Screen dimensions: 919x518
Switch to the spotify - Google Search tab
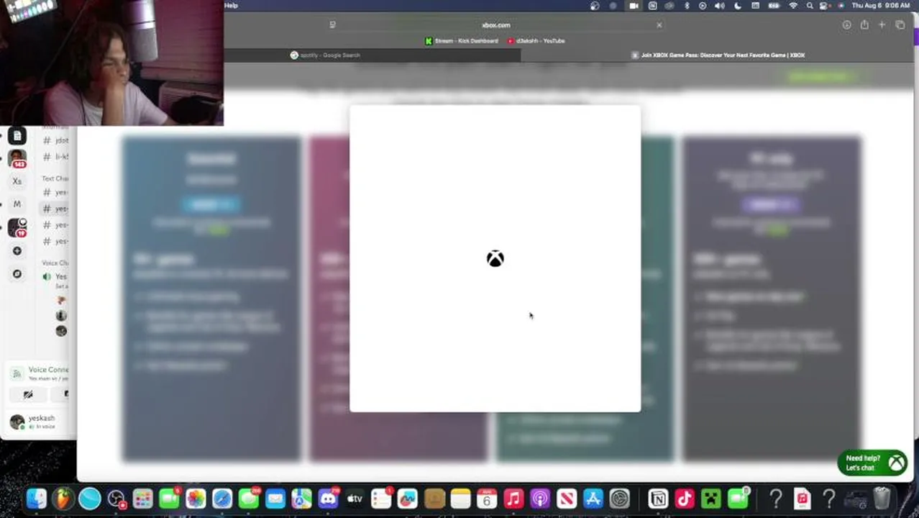pos(325,55)
